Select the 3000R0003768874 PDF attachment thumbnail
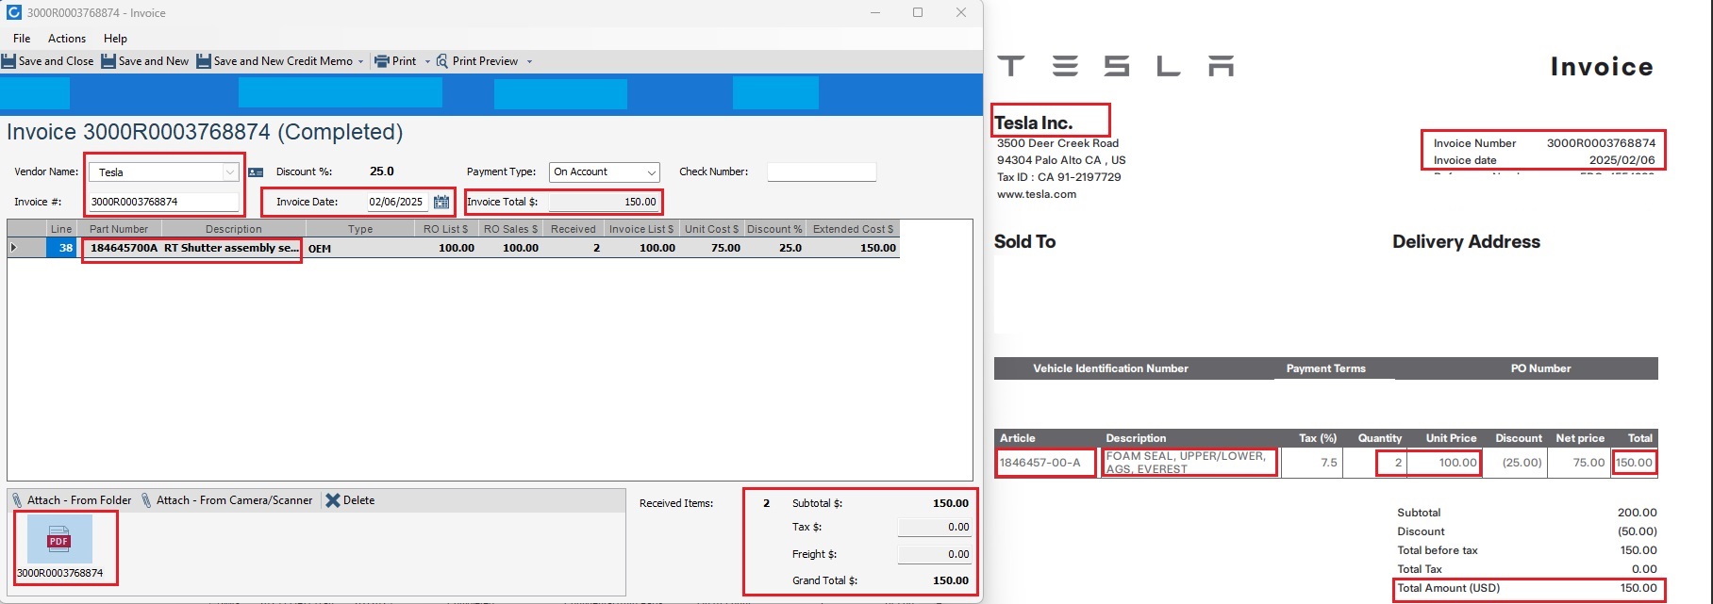 [x=59, y=547]
